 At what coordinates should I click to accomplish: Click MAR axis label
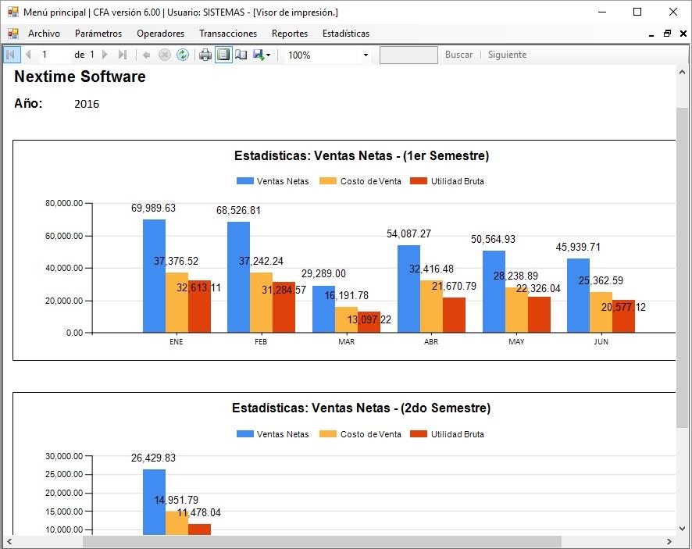(x=347, y=341)
